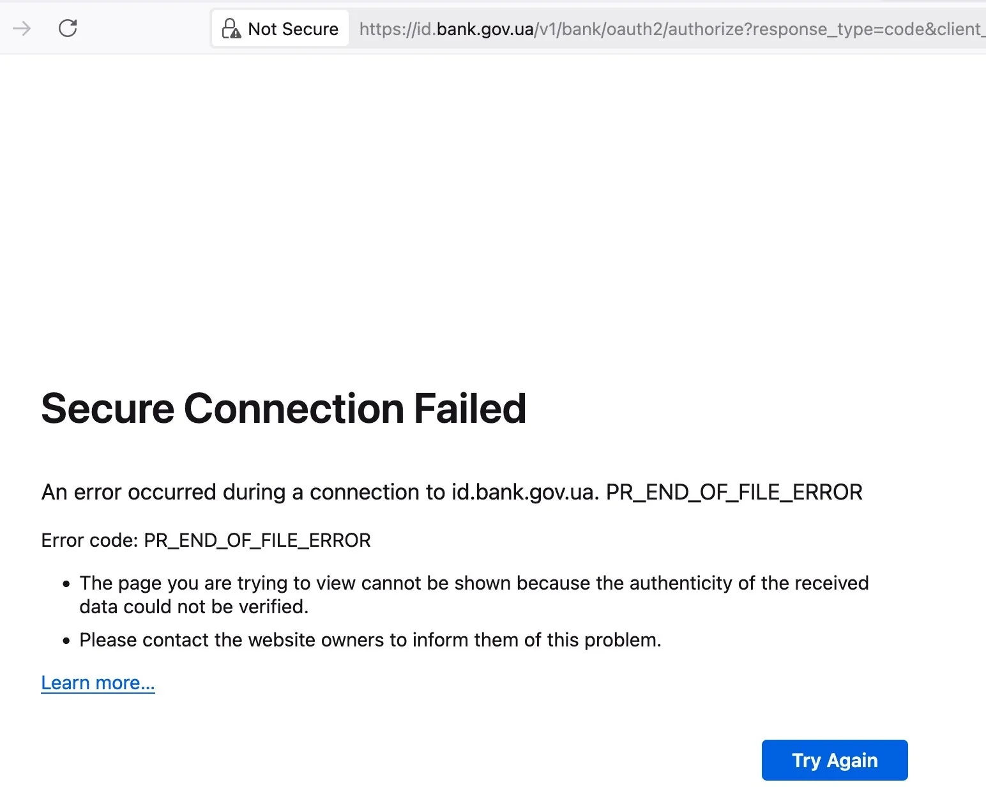Click PR_END_OF_FILE_ERROR at the end of the description sentence

click(x=734, y=493)
